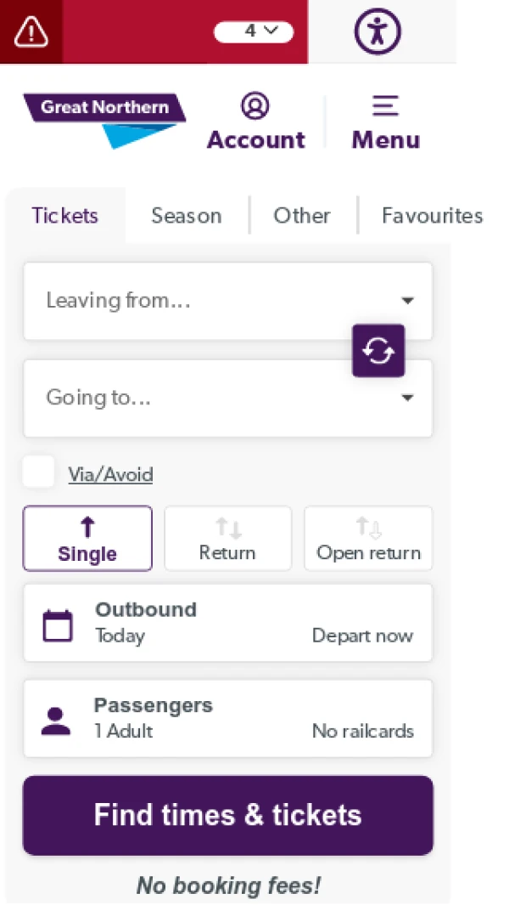Expand the Going to dropdown arrow
Image resolution: width=509 pixels, height=905 pixels.
click(x=407, y=398)
